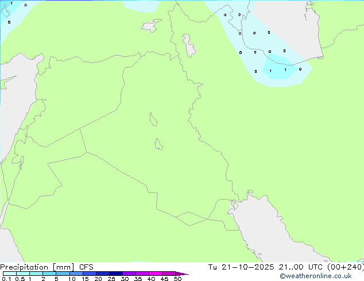
Task: Click the 'Precipitation [mm]' title text
Action: tap(37, 267)
